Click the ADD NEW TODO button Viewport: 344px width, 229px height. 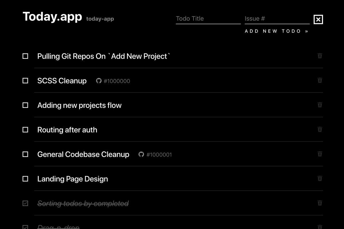pos(277,31)
